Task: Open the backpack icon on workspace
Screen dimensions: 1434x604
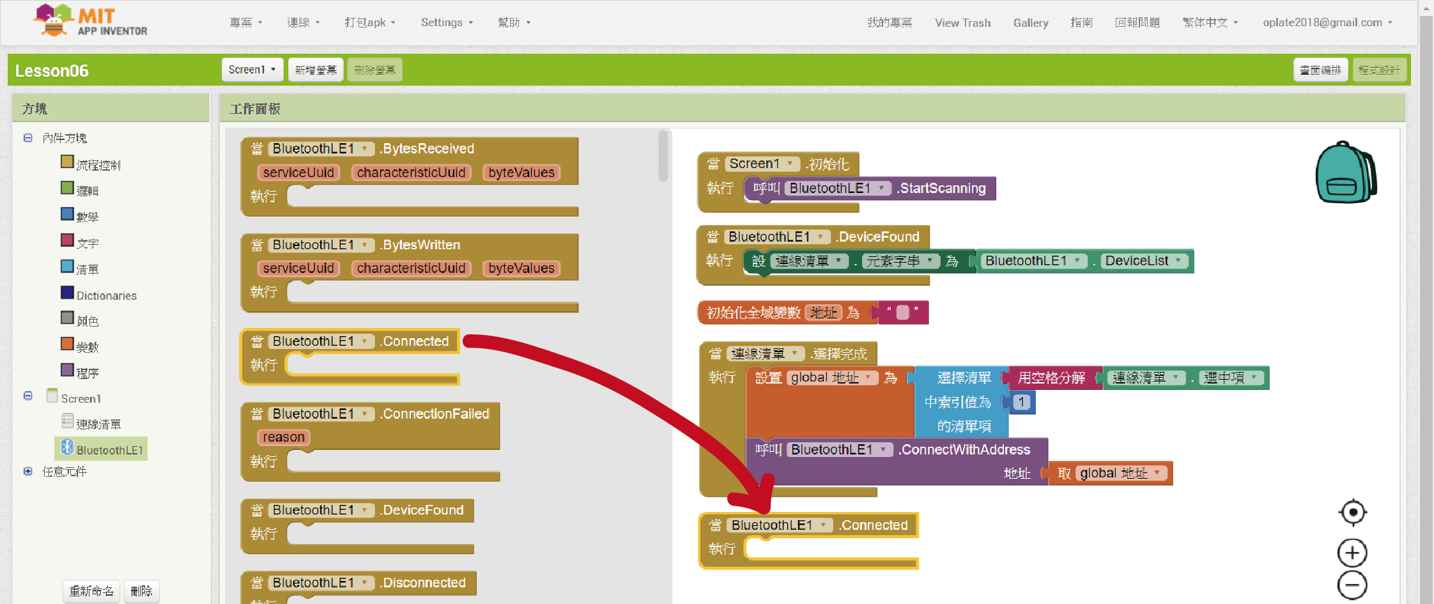Action: (x=1345, y=173)
